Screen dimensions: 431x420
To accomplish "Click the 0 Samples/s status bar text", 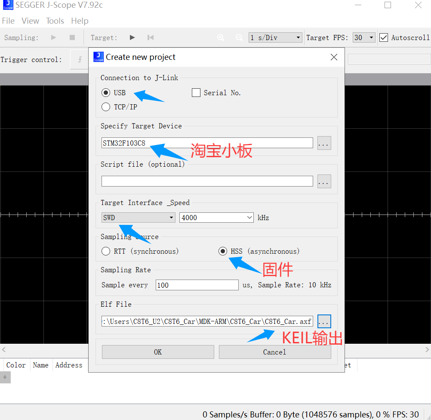I will [225, 414].
